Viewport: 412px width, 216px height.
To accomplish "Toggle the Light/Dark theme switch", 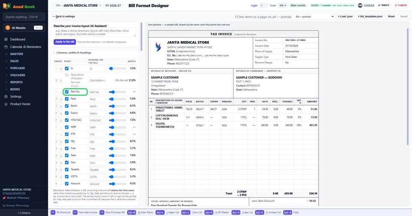I will [x=264, y=5].
